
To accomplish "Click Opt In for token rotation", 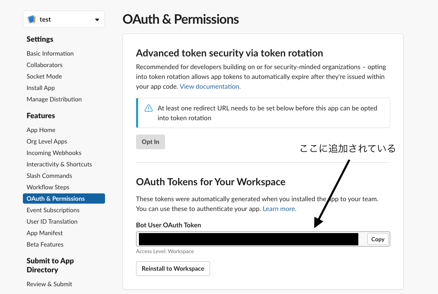I will [150, 142].
